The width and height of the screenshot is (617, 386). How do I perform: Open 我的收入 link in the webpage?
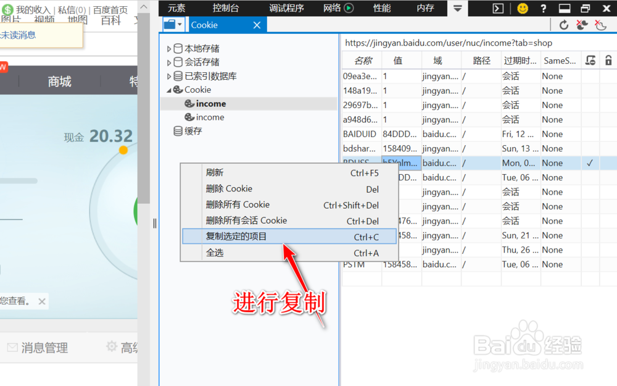tap(33, 10)
